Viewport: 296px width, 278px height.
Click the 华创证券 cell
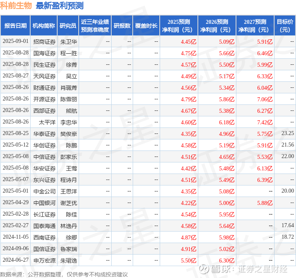coord(44,145)
